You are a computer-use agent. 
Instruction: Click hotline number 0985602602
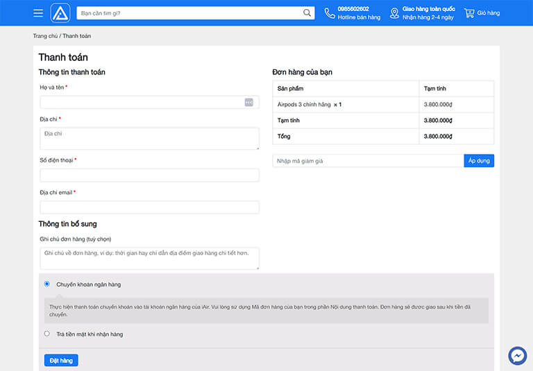[x=353, y=9]
